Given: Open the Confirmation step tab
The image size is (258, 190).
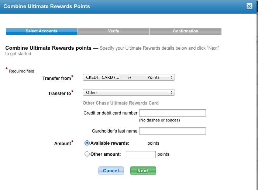Looking at the screenshot, I should 186,31.
